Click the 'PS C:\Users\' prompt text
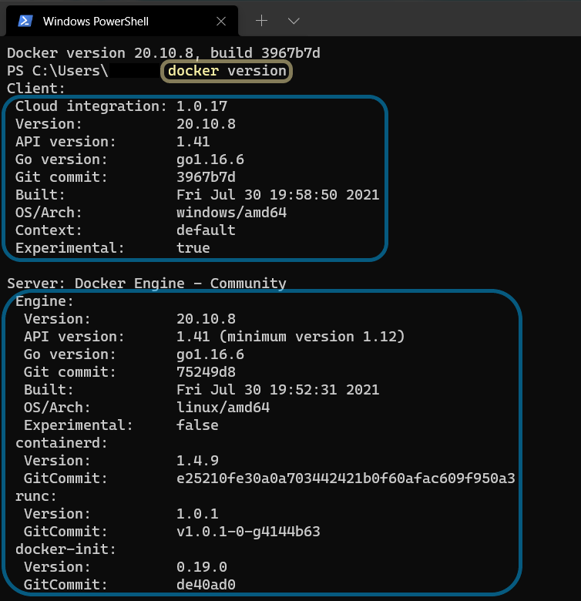The width and height of the screenshot is (581, 601). coord(58,71)
